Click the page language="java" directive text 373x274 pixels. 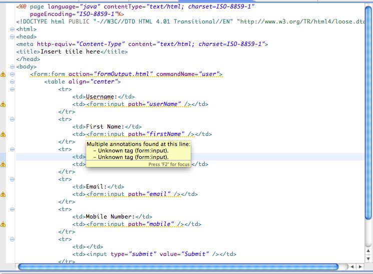(x=65, y=6)
